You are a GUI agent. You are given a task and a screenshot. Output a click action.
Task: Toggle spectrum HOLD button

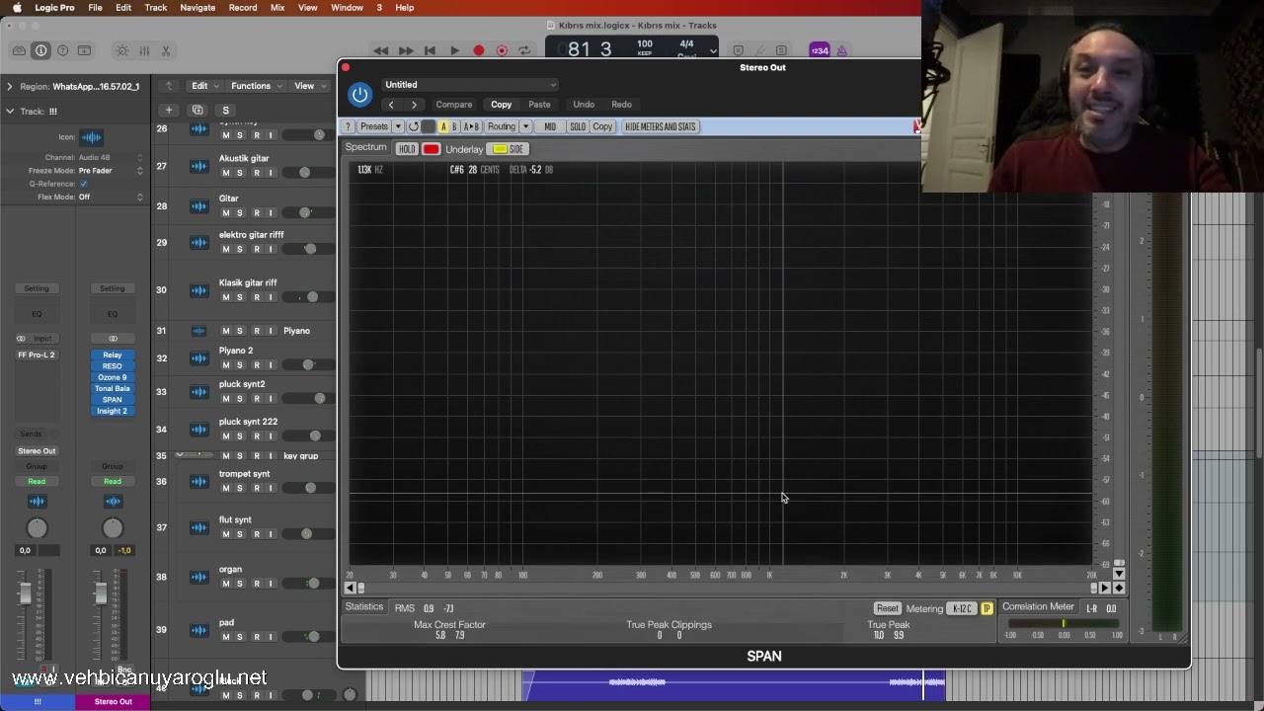click(407, 149)
